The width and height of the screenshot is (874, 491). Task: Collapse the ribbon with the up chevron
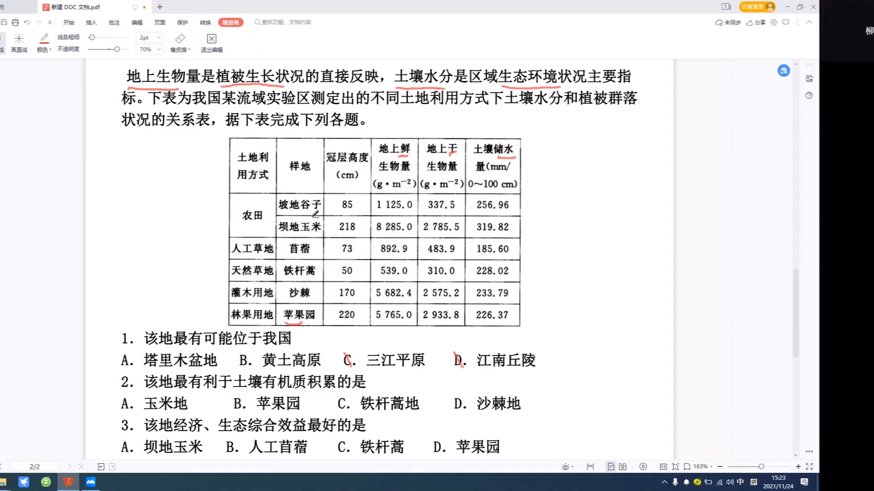point(809,23)
